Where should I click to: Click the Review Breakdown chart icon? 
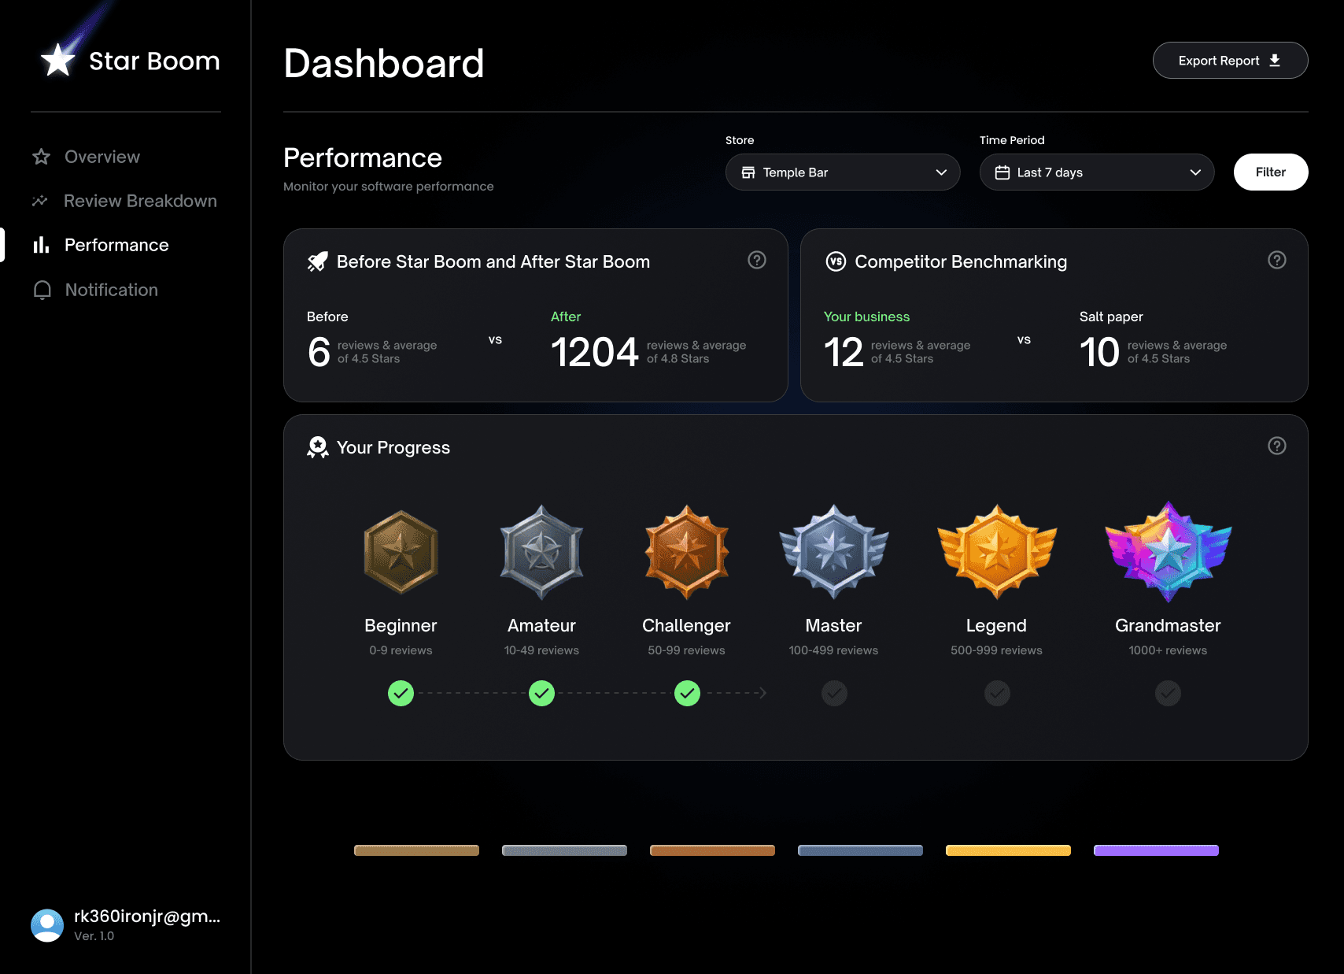[x=40, y=201]
